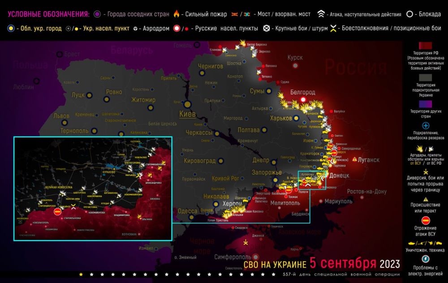This screenshot has height=283, width=448.
Task: Click the Симферополь city marker
Action: pos(256,257)
